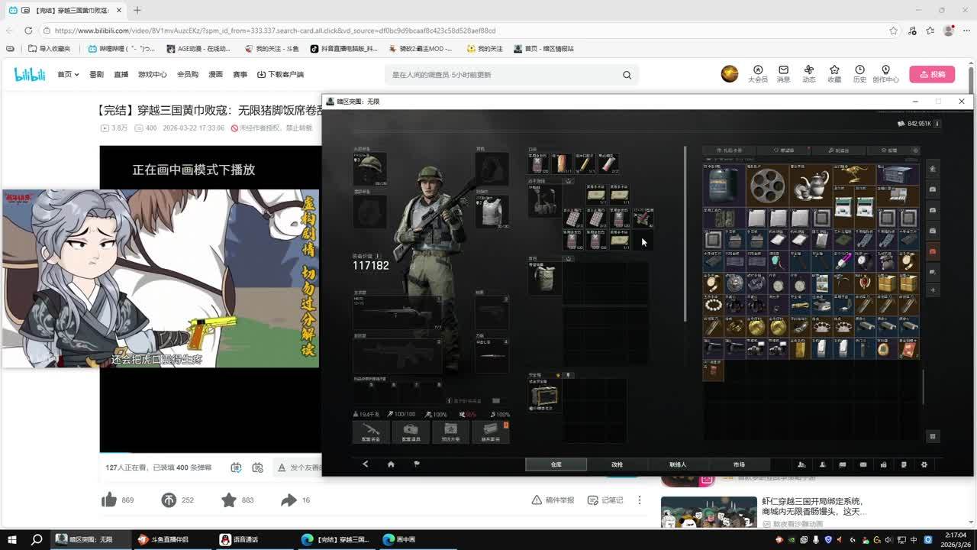Click the backpack equipment slot

pyautogui.click(x=544, y=279)
